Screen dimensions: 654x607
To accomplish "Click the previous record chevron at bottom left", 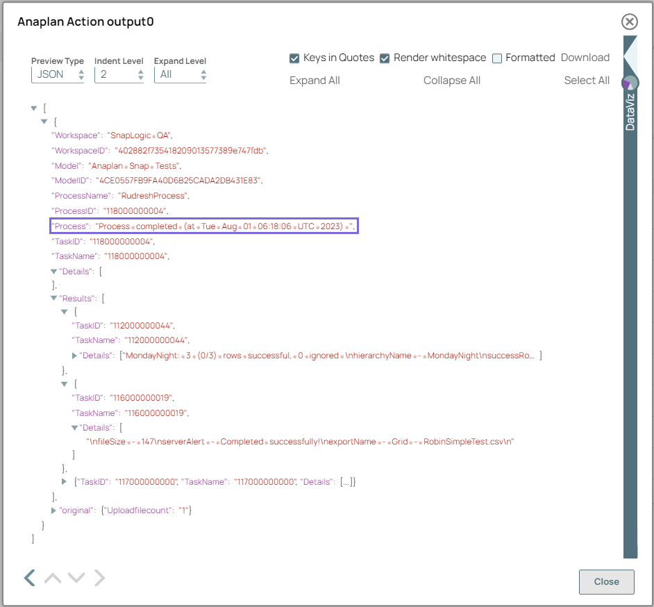I will tap(28, 578).
